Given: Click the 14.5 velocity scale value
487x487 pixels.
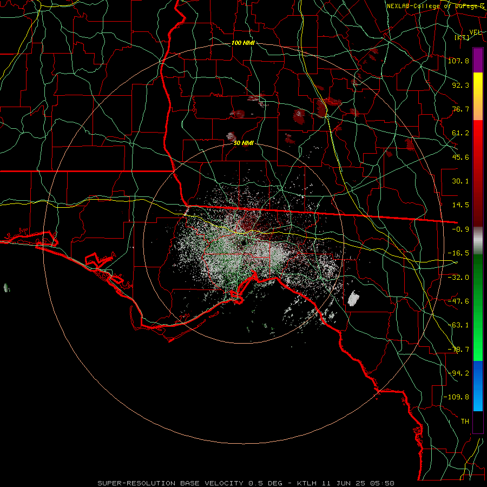Looking at the screenshot, I should coord(460,205).
